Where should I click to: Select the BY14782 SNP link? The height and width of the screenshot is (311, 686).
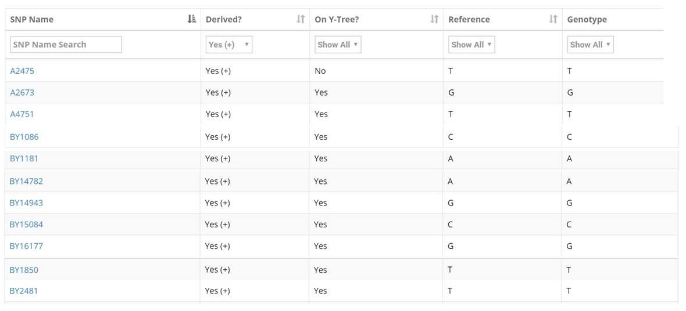[x=26, y=181]
